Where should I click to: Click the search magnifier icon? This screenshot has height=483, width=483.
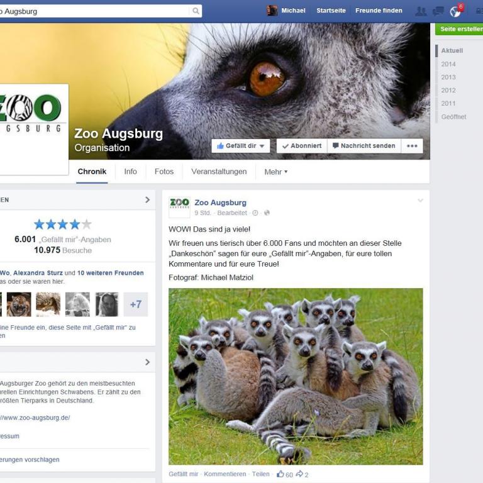click(x=196, y=11)
